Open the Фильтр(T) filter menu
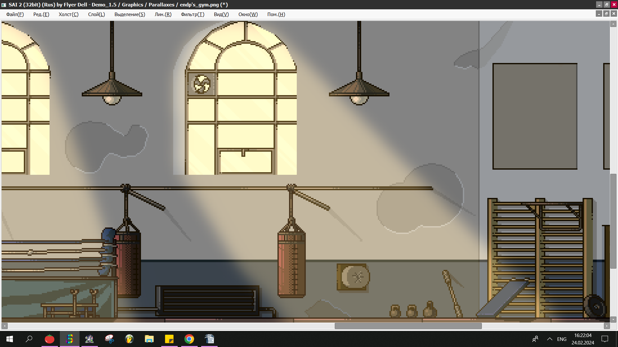618x347 pixels. pyautogui.click(x=192, y=14)
